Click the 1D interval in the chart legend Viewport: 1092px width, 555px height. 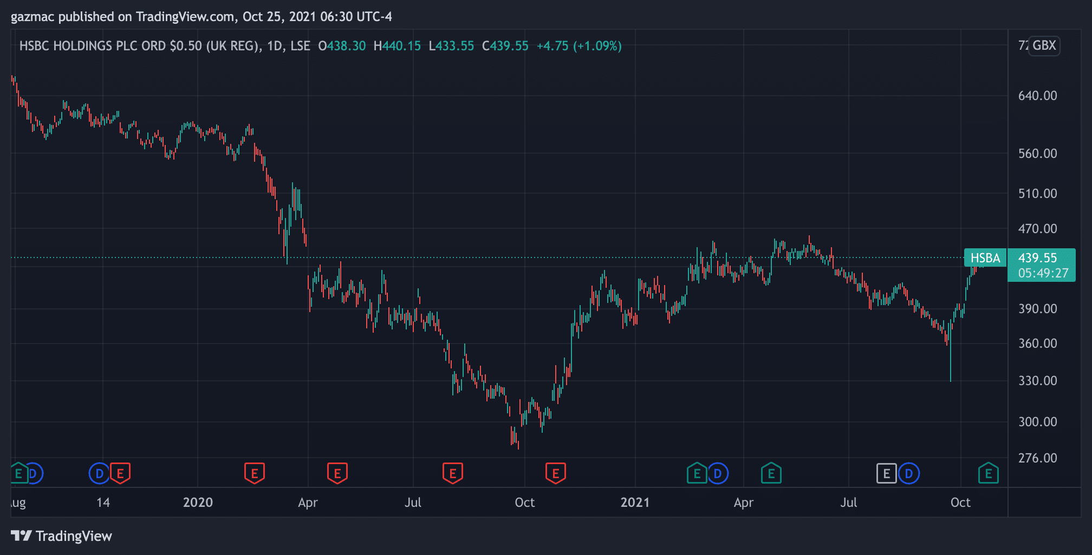click(275, 46)
